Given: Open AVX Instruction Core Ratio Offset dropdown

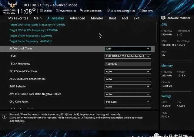Looking at the screenshot, I should [128, 94].
